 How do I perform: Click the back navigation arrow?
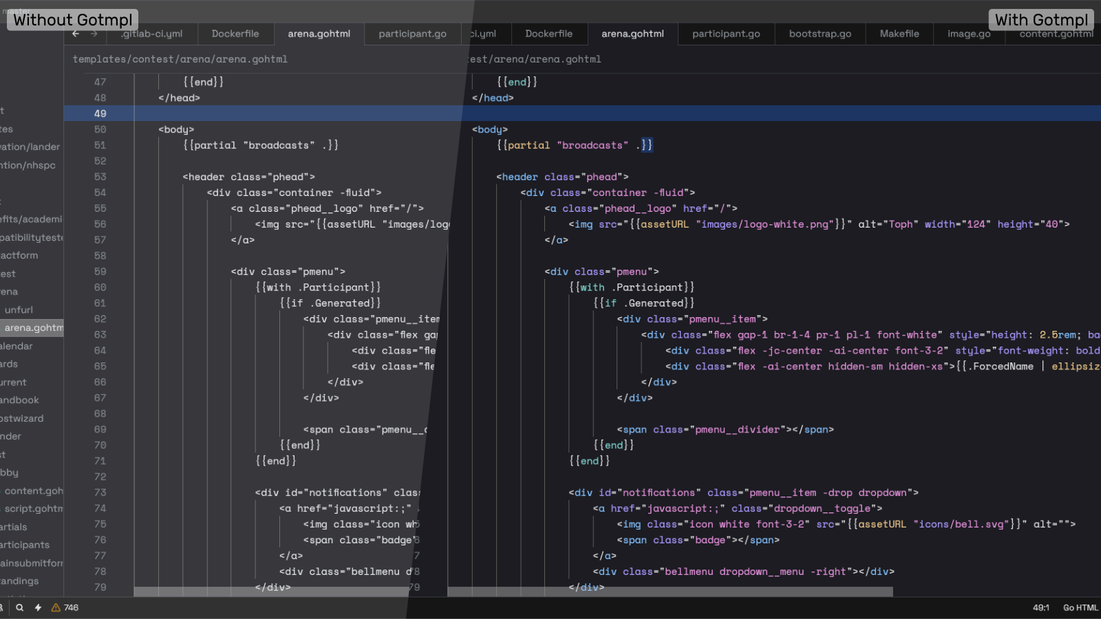[x=76, y=34]
